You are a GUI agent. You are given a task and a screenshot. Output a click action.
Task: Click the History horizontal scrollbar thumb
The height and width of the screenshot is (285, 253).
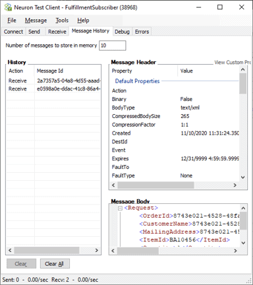pyautogui.click(x=47, y=250)
